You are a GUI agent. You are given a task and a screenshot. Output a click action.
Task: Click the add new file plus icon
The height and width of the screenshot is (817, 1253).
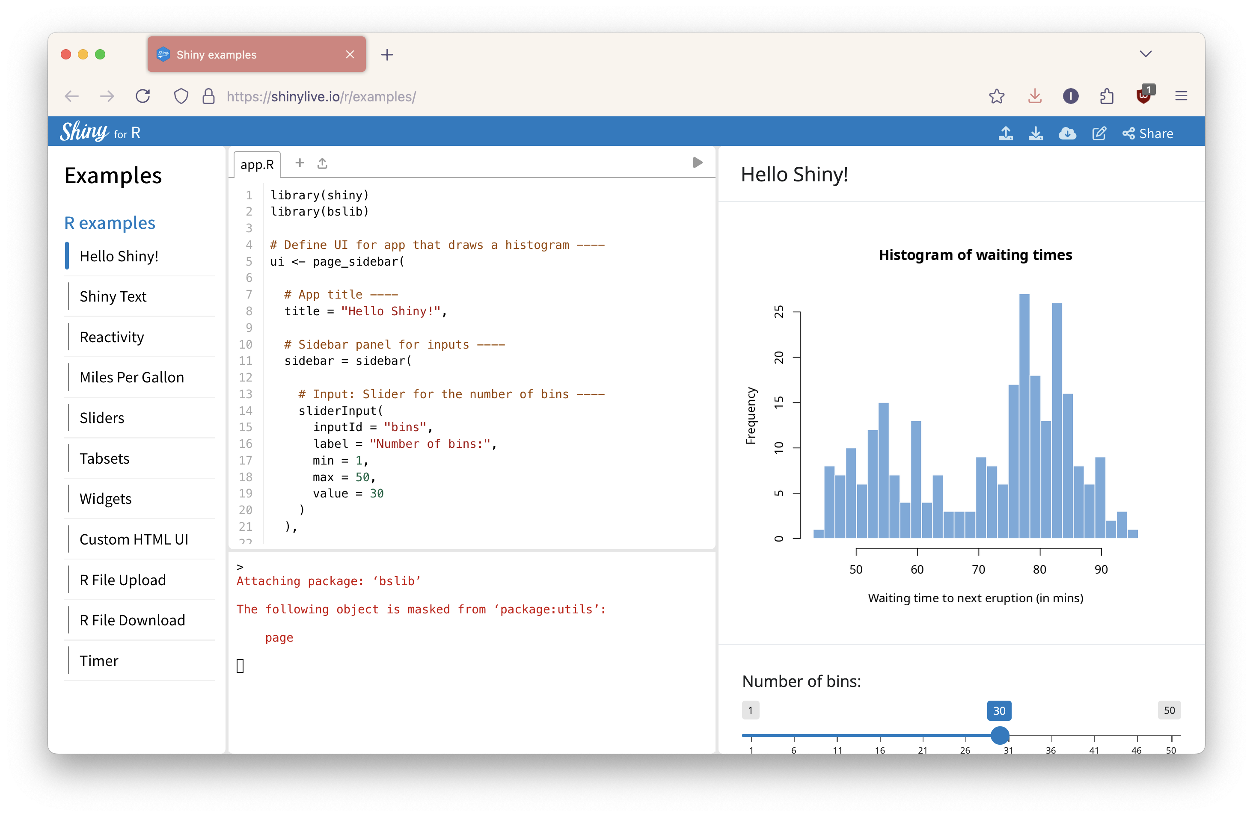[x=300, y=163]
